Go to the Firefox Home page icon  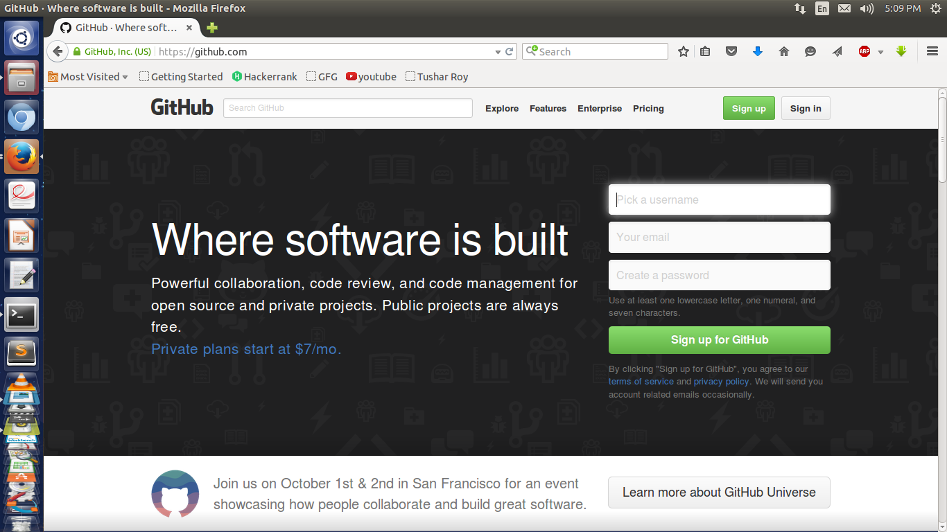point(784,51)
